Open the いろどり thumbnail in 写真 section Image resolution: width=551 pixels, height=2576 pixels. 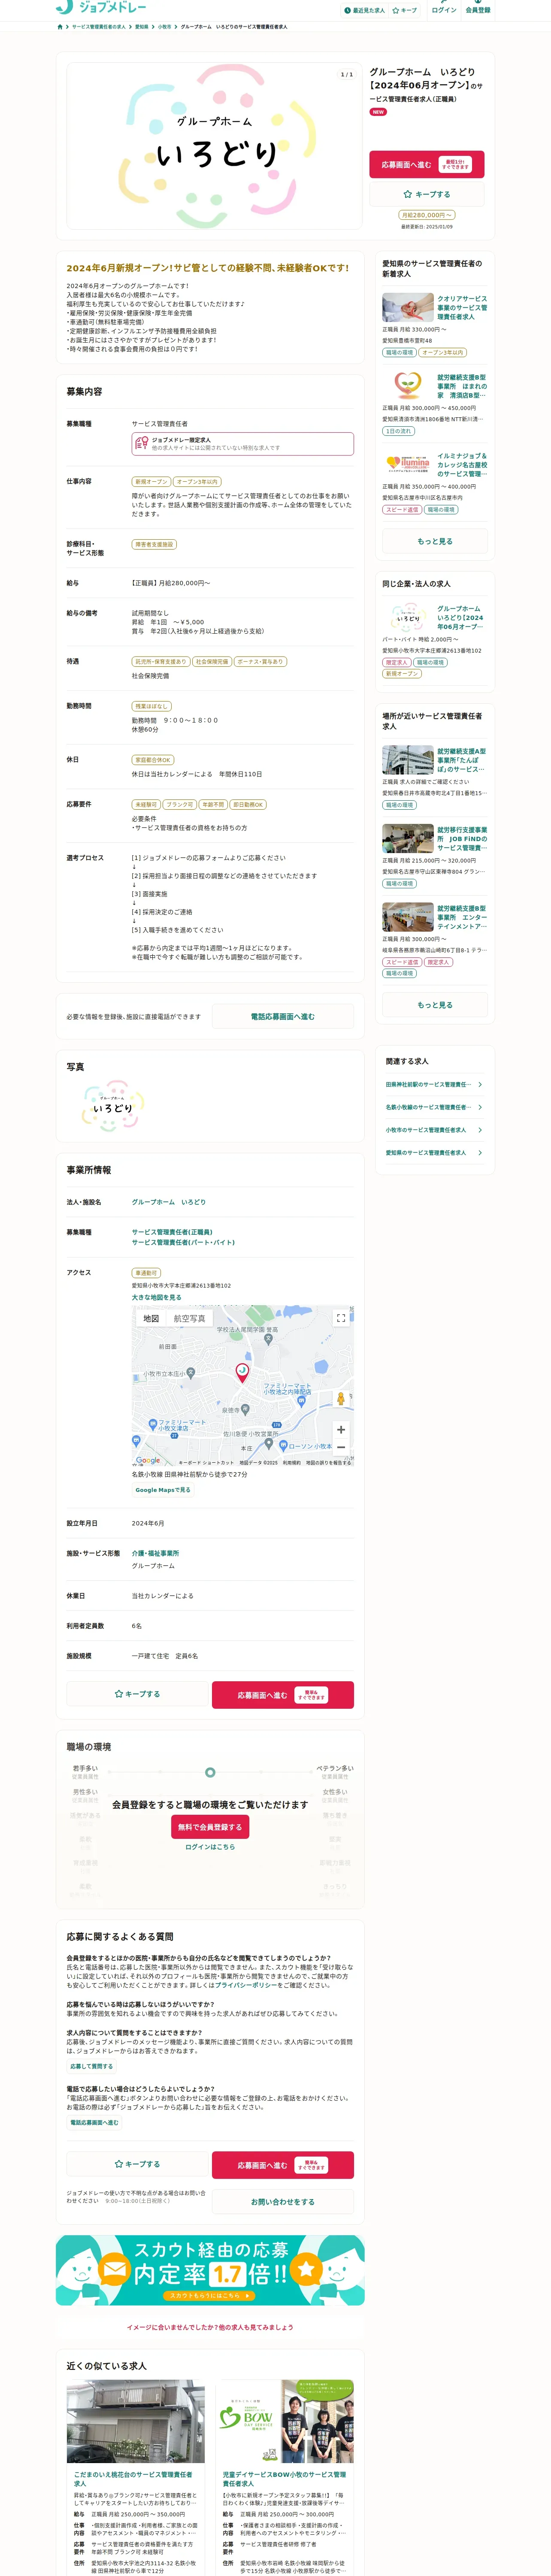click(x=112, y=1107)
